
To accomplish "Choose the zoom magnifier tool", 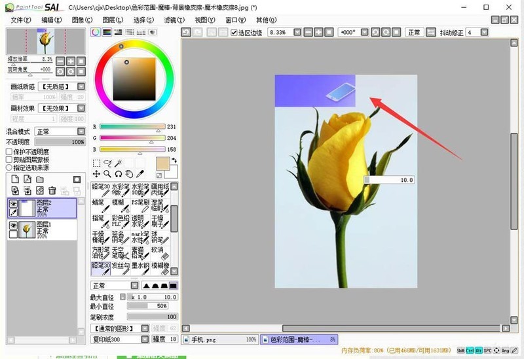I will pyautogui.click(x=107, y=174).
